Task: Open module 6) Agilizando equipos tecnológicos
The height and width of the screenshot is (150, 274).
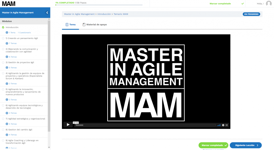Action: (24, 106)
